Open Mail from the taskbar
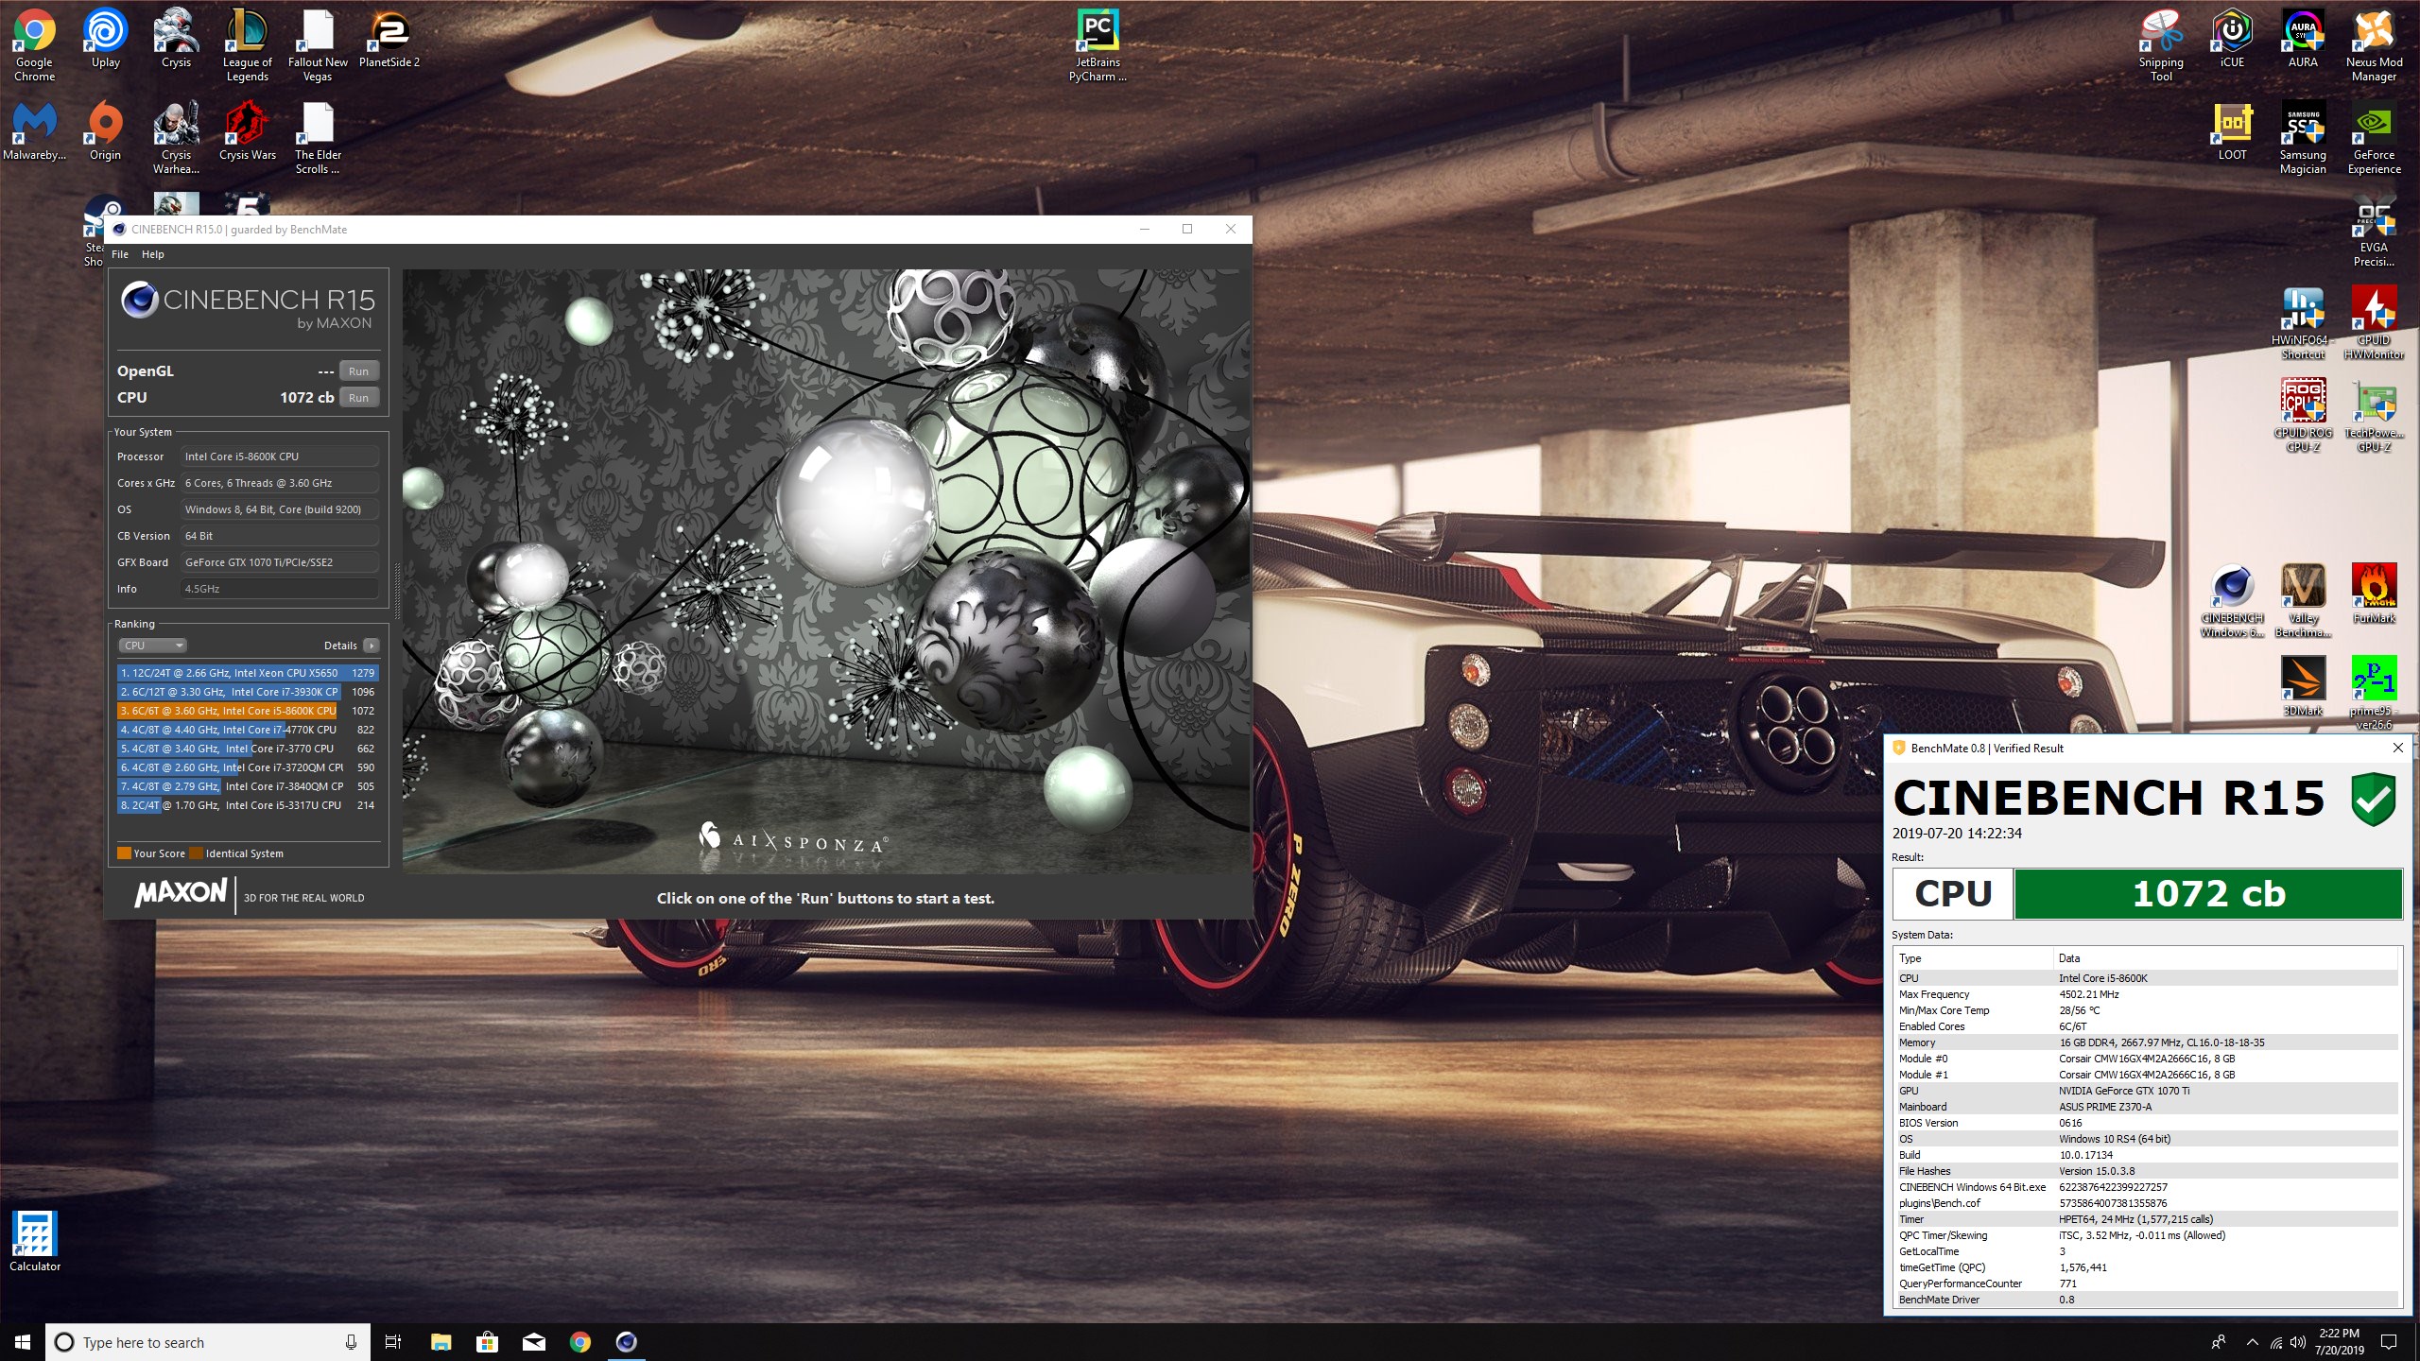The width and height of the screenshot is (2420, 1361). point(533,1342)
